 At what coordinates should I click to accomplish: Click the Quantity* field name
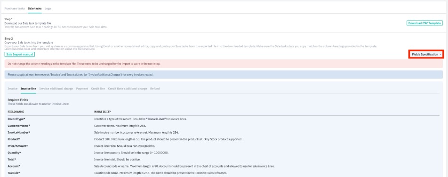[x=14, y=153]
